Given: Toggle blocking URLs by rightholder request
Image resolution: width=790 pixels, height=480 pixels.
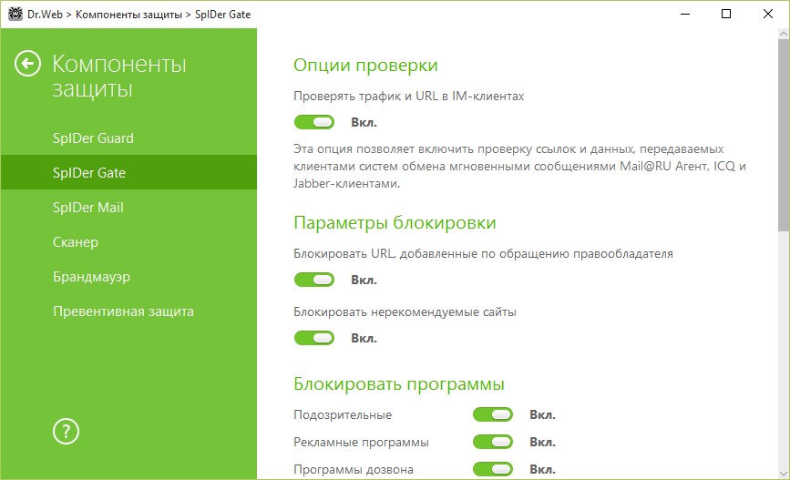Looking at the screenshot, I should tap(314, 280).
